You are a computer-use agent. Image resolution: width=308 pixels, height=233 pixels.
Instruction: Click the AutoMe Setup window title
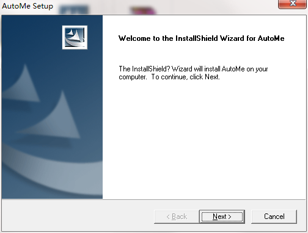coord(28,6)
